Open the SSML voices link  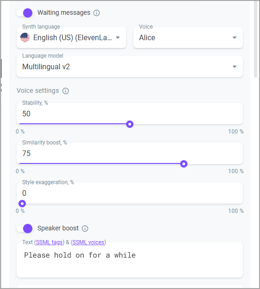click(x=88, y=242)
